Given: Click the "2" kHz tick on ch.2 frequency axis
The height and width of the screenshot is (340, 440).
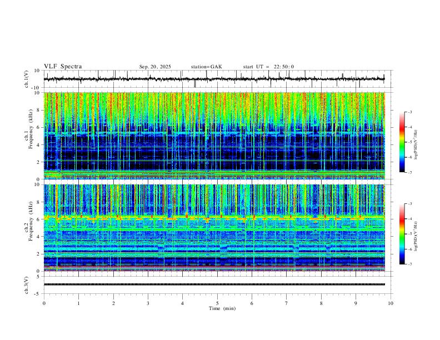Looking at the screenshot, I should tap(39, 254).
